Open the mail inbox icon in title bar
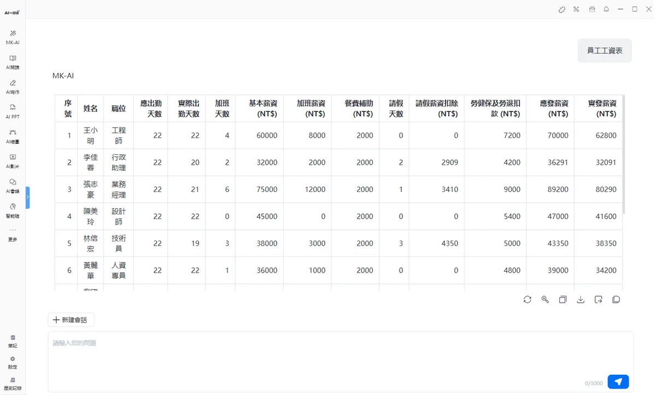Screen dimensions: 656x395 coord(591,9)
